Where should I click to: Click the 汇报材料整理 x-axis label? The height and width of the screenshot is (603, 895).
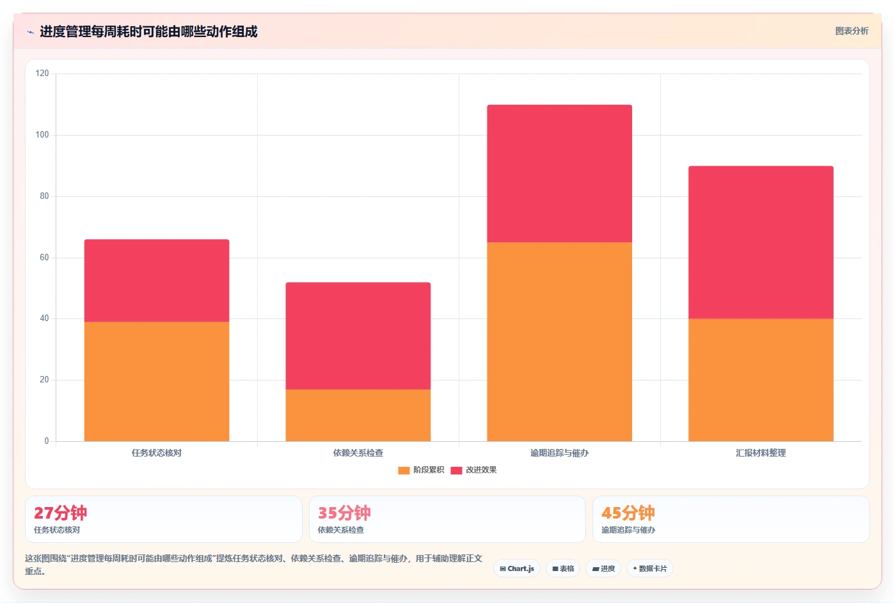(x=761, y=453)
